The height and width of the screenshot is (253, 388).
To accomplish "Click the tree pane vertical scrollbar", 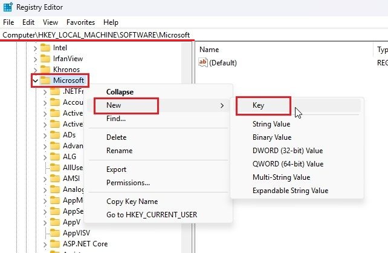I will tap(186, 148).
